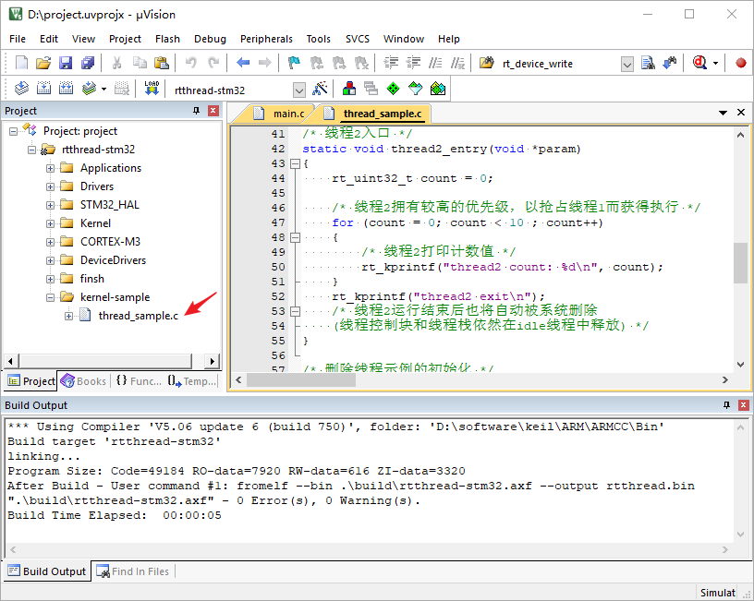Click the editor vertical scrollbar thumb
Image resolution: width=754 pixels, height=601 pixels.
tap(740, 263)
